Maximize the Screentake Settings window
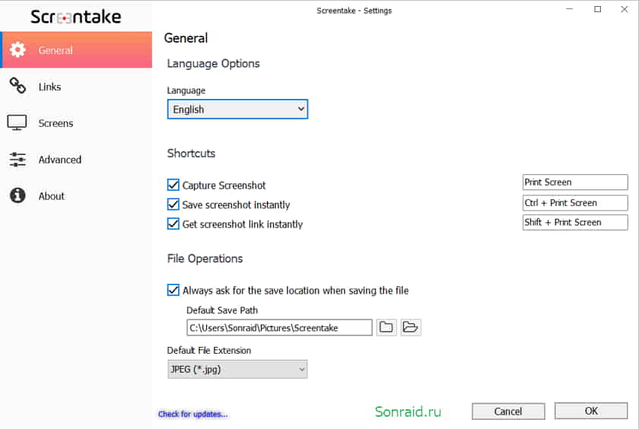This screenshot has height=429, width=639. [x=597, y=9]
